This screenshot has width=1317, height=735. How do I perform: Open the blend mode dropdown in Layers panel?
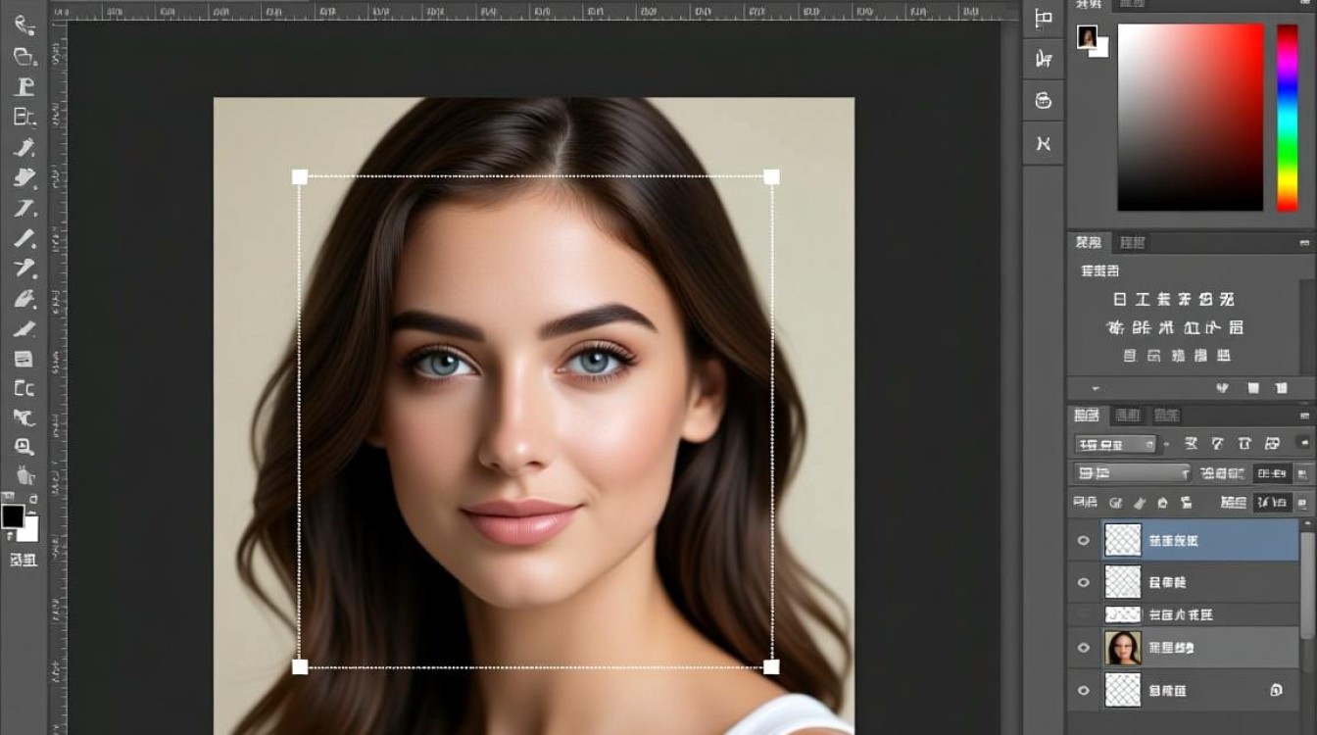point(1132,473)
